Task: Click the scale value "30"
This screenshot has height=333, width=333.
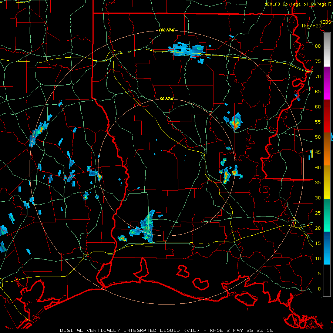Action: point(318,198)
